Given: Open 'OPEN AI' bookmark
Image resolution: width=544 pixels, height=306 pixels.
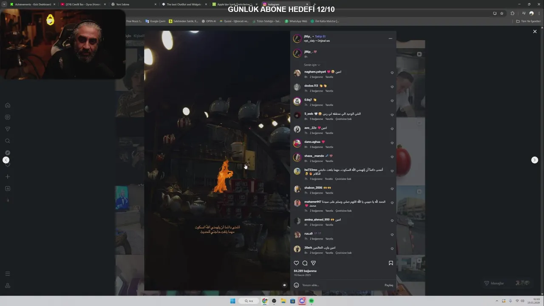Looking at the screenshot, I should (x=209, y=21).
